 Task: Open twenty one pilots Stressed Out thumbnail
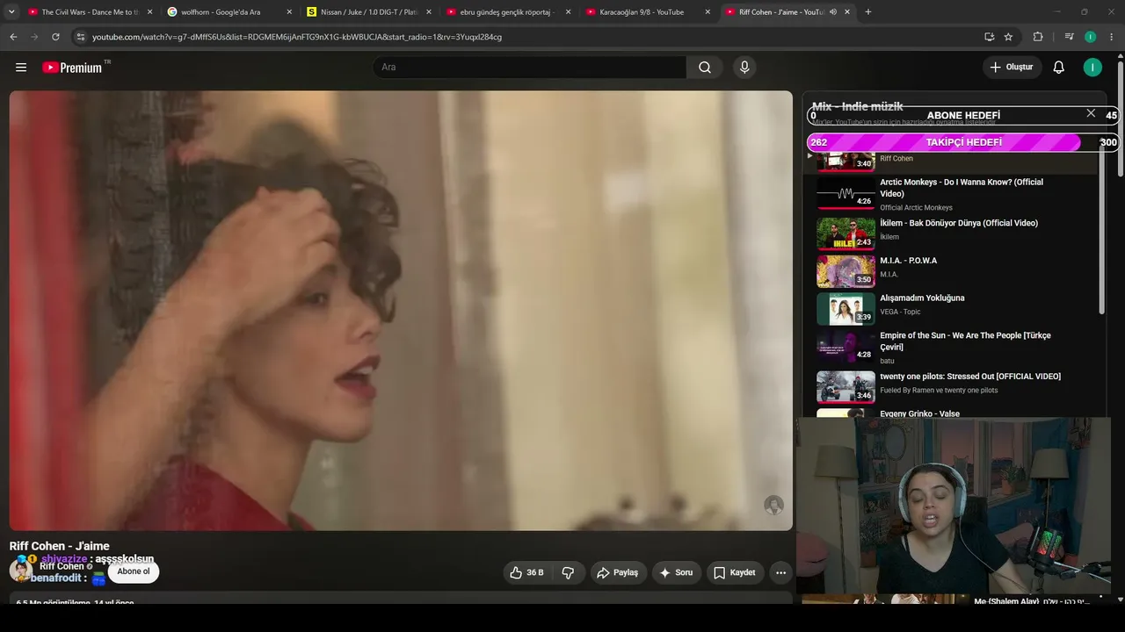tap(846, 387)
